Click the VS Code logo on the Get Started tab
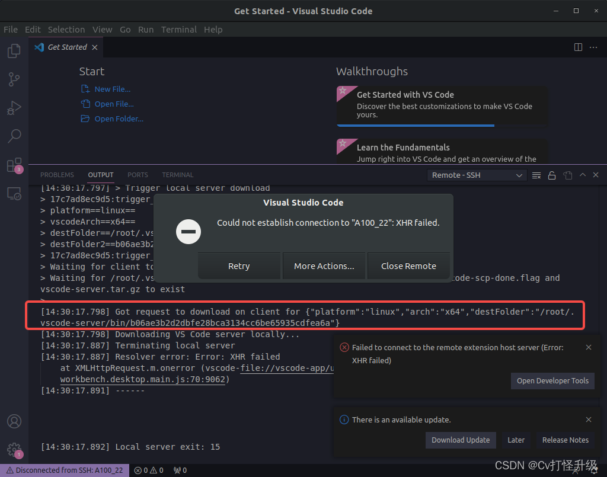Image resolution: width=607 pixels, height=477 pixels. click(x=39, y=47)
